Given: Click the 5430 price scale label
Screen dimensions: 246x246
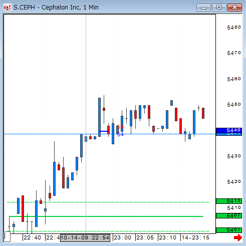Looking at the screenshot, I should pos(234,156).
